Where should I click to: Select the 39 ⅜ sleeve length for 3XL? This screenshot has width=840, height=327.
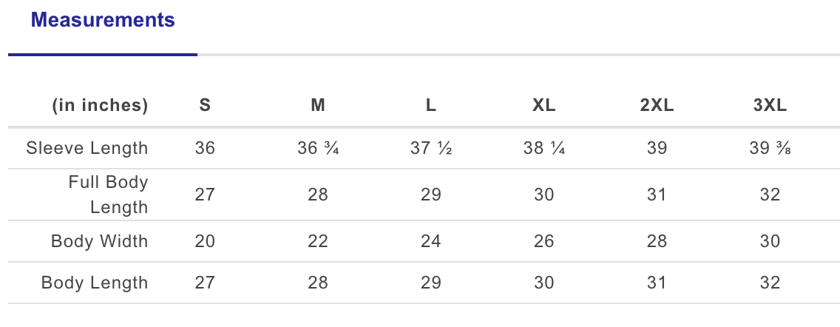pyautogui.click(x=770, y=148)
